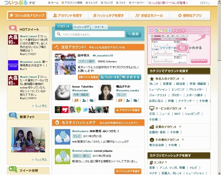Open ハッシュタグを探す in main navigation
The image size is (221, 175).
click(108, 16)
